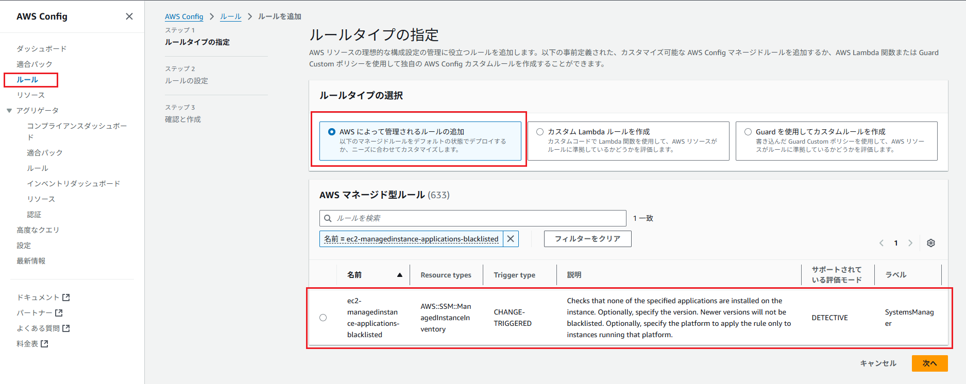The image size is (966, 384).
Task: Open top-level リソース in sidebar
Action: [x=31, y=95]
